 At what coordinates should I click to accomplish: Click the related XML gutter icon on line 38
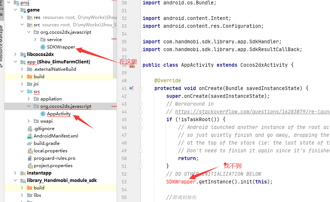pyautogui.click(x=132, y=66)
